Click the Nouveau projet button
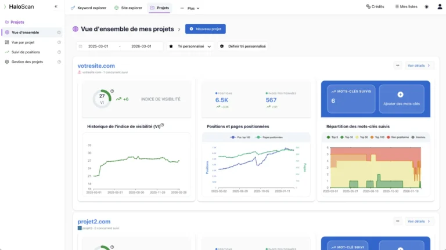This screenshot has width=446, height=250. 206,29
